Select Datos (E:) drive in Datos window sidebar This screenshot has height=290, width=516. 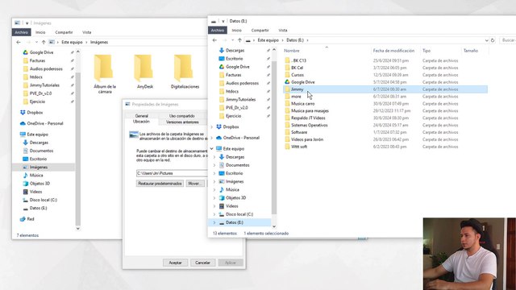coord(235,222)
